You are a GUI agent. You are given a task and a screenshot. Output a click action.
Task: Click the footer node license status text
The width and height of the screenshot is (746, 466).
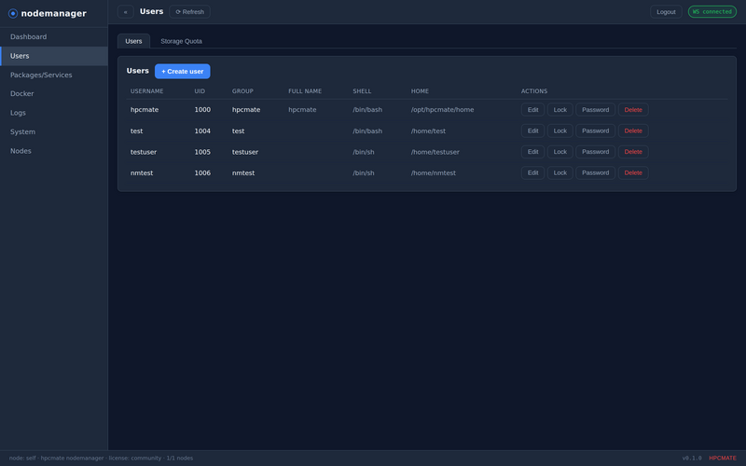click(x=101, y=459)
